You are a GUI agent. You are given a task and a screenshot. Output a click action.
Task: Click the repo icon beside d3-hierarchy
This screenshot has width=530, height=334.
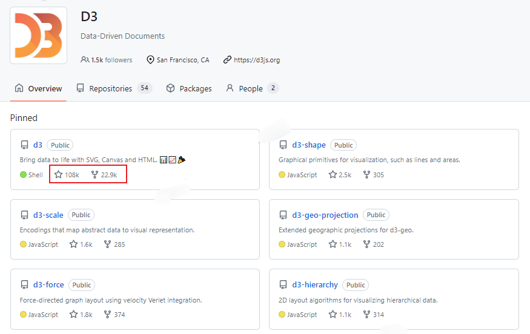click(x=283, y=285)
